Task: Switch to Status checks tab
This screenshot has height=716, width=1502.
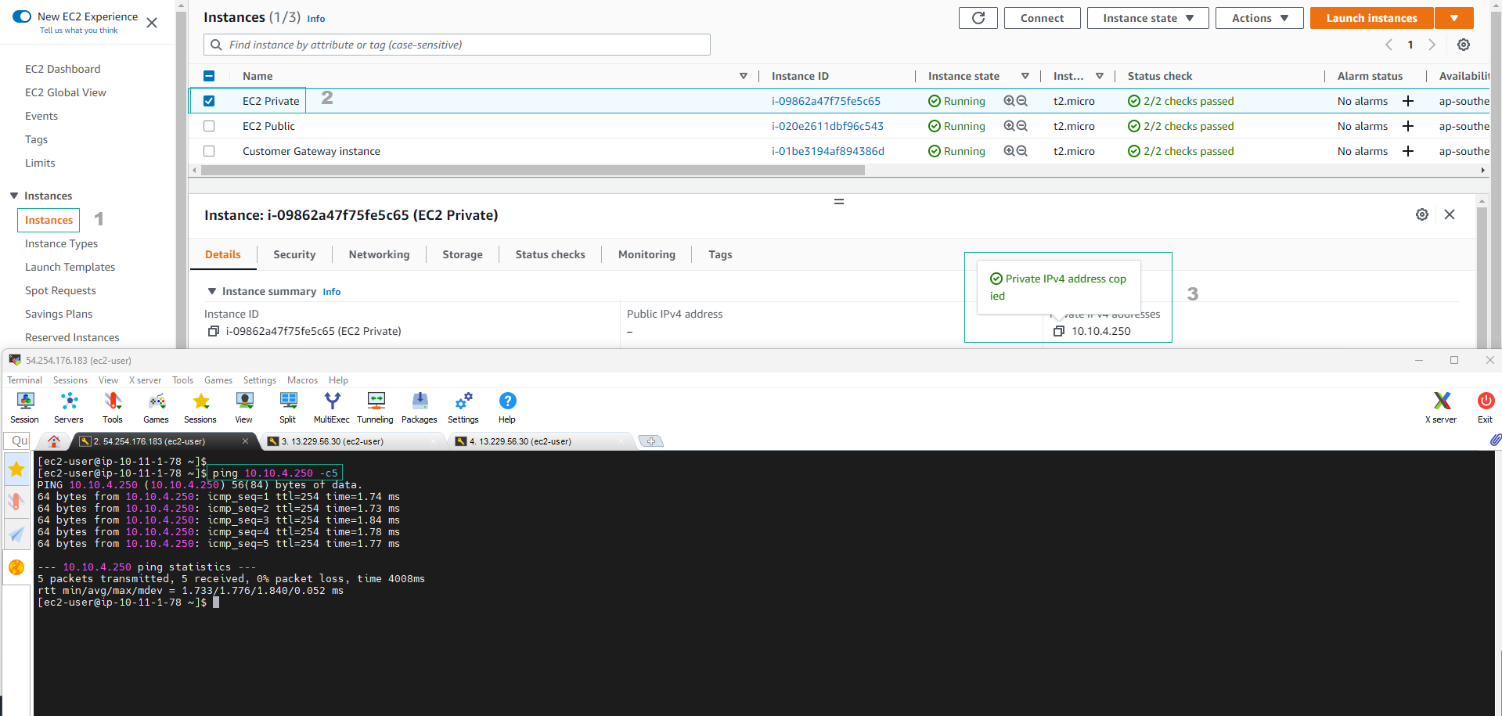Action: point(550,254)
